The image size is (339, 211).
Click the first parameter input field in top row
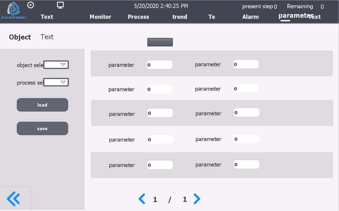(160, 65)
